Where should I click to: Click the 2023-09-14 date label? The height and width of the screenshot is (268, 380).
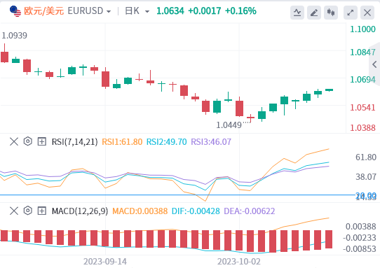click(105, 262)
